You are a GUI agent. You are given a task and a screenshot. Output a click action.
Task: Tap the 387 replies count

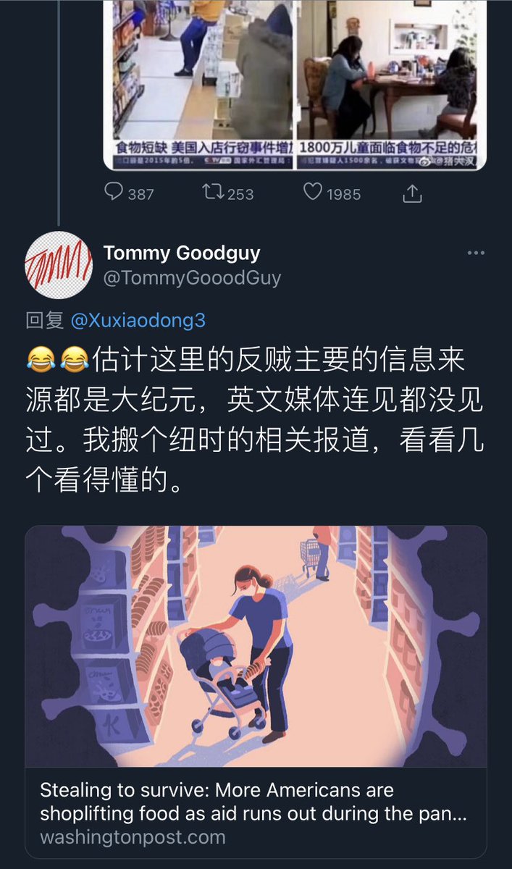141,193
